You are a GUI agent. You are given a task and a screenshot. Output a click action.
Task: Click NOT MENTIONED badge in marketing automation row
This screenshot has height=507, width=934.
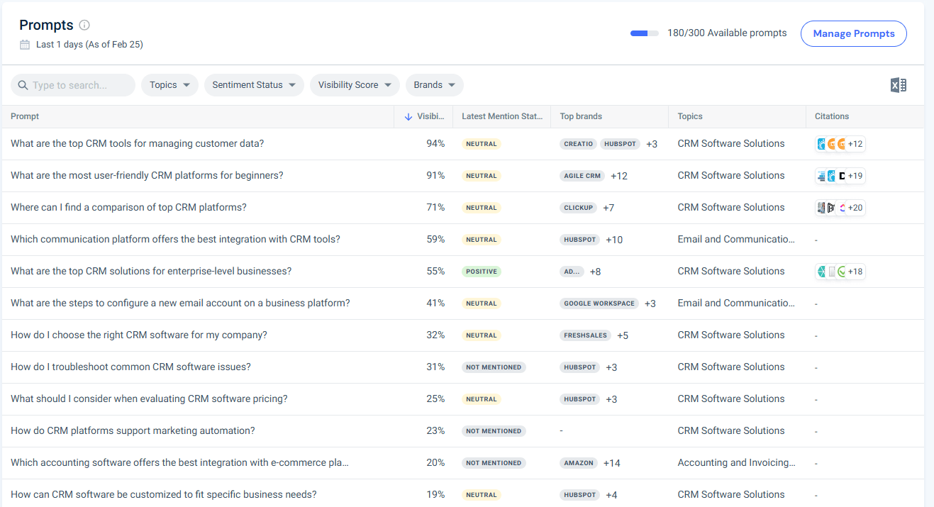494,431
